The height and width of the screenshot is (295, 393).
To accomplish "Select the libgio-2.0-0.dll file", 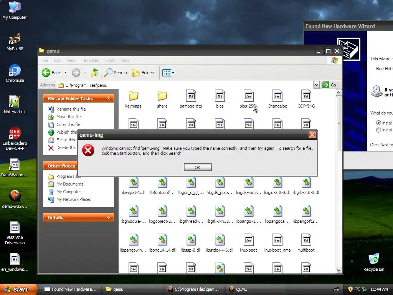I will click(277, 186).
